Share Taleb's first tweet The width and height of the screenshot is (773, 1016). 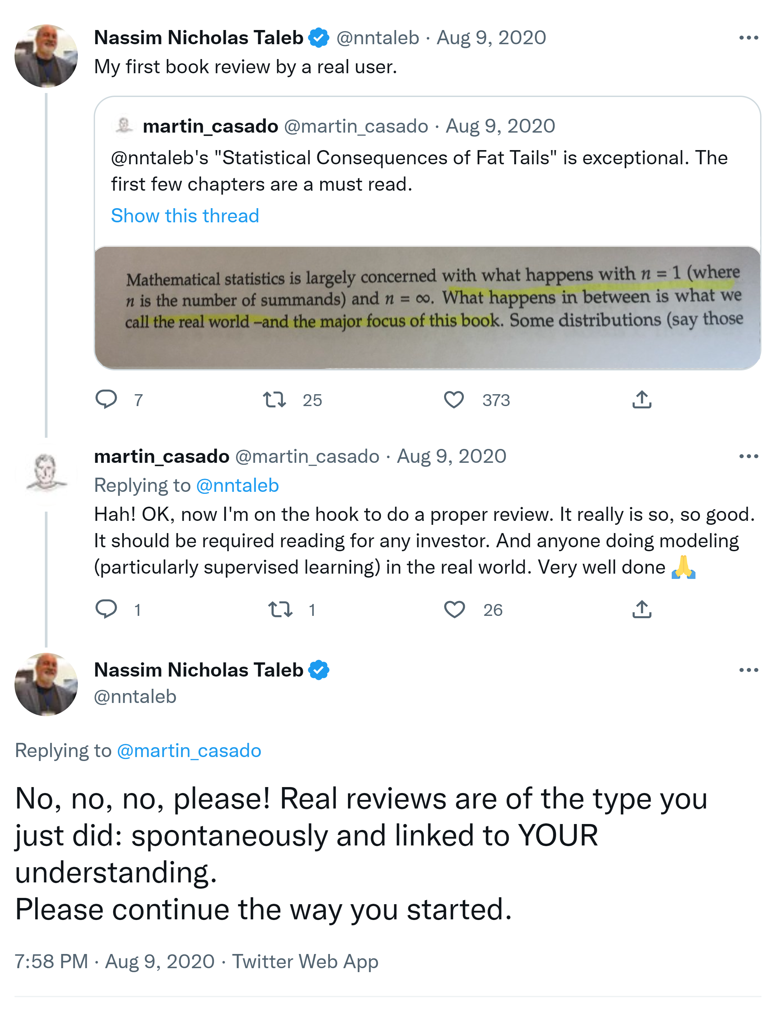click(x=641, y=399)
